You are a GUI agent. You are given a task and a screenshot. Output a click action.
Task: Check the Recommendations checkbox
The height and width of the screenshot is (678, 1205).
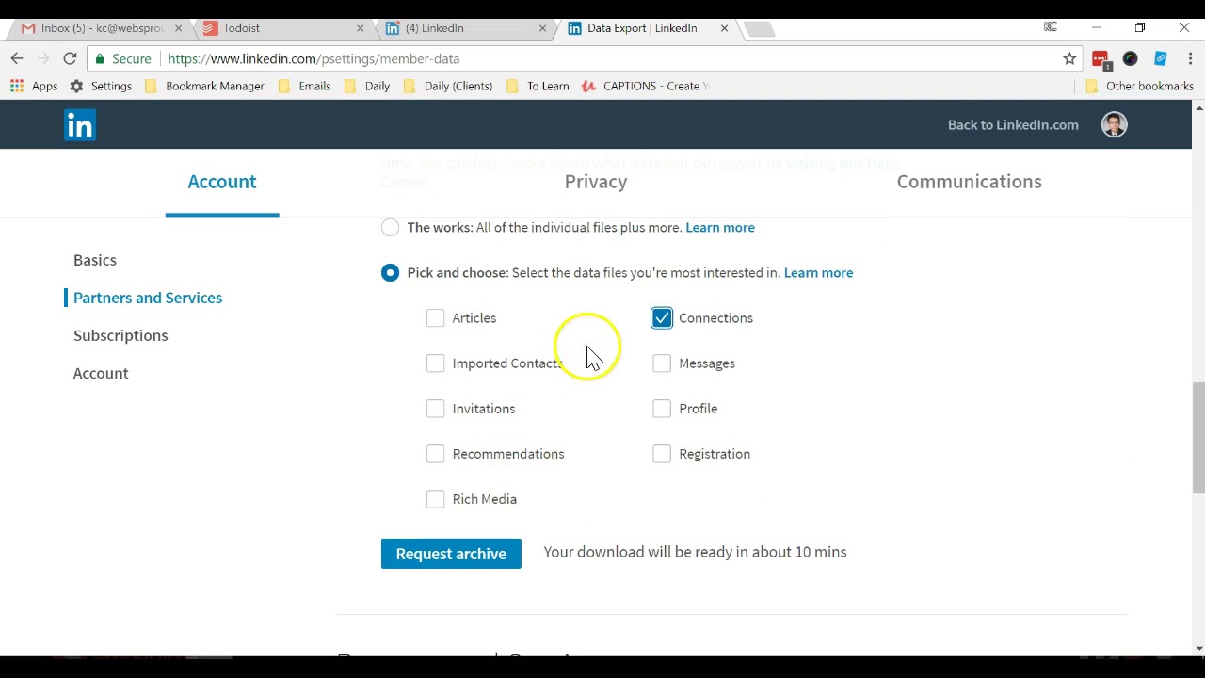(x=435, y=454)
